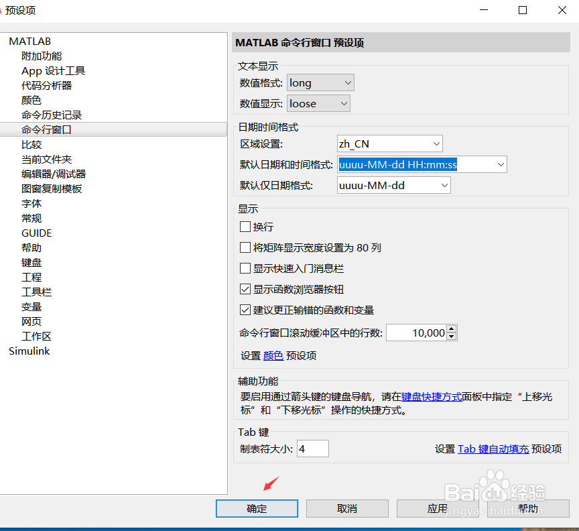
Task: Increase scroll buffer lines with up arrow
Action: [451, 329]
